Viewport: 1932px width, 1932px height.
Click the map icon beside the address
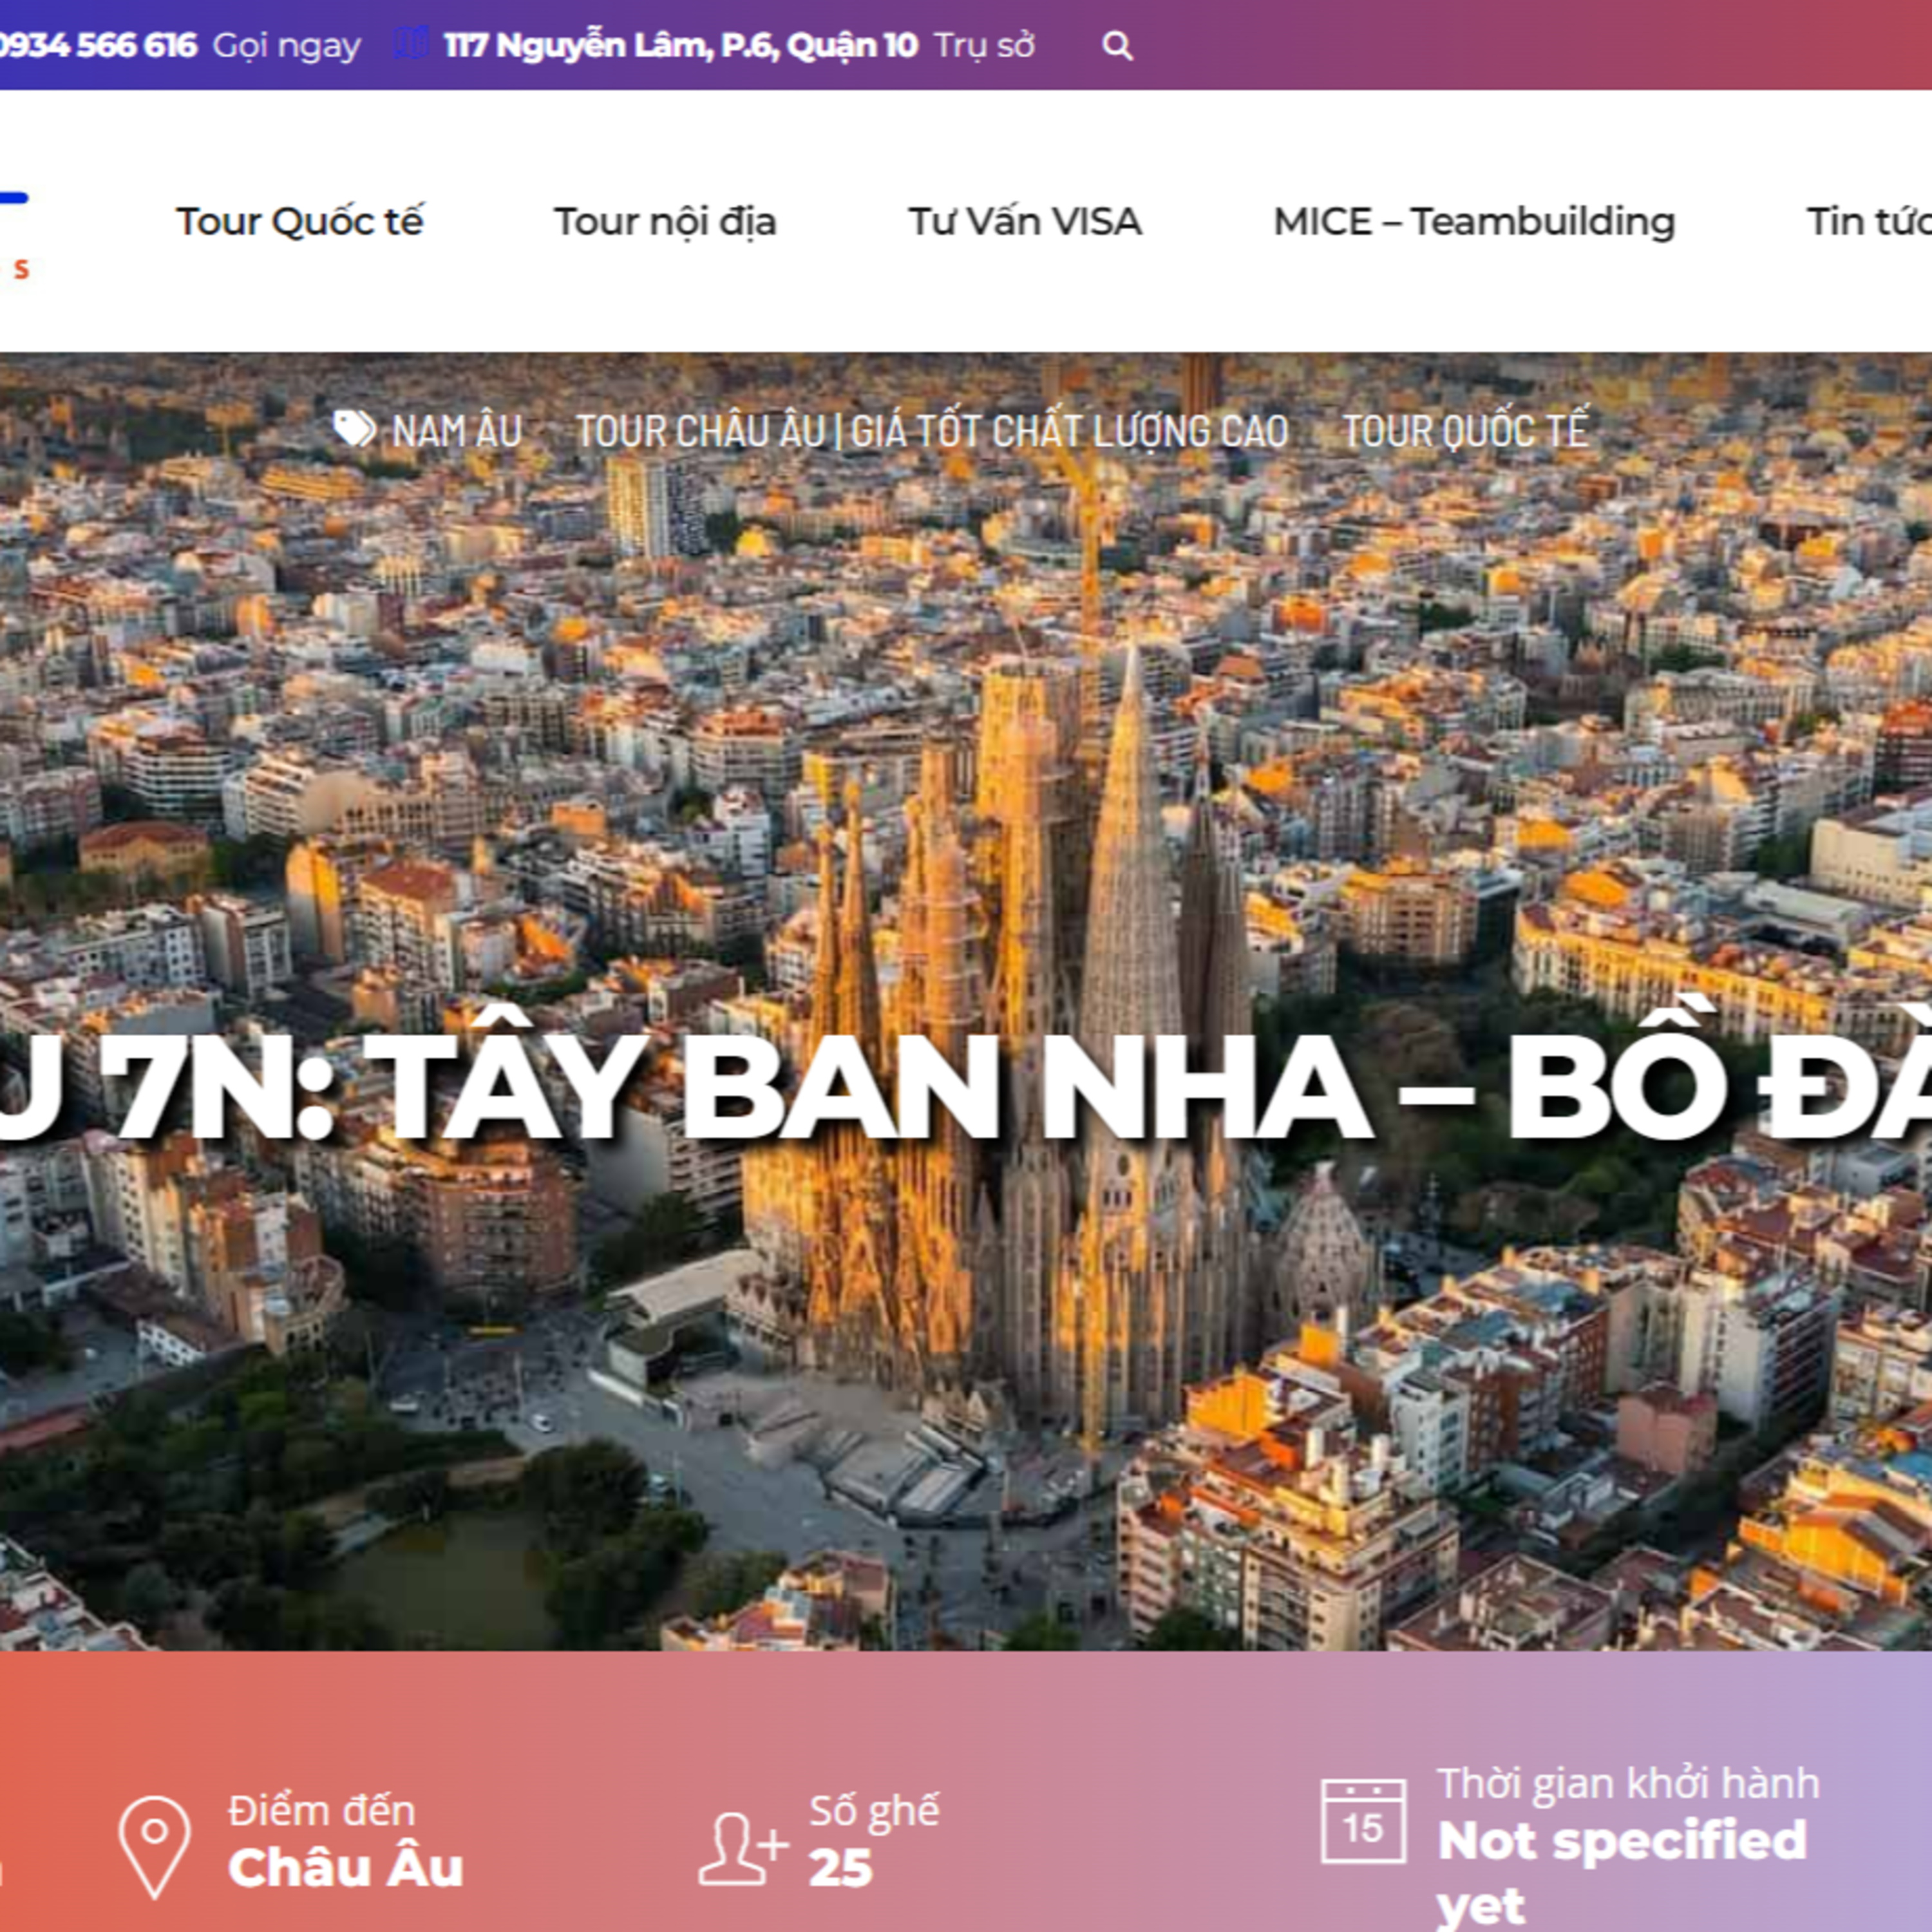(x=410, y=44)
